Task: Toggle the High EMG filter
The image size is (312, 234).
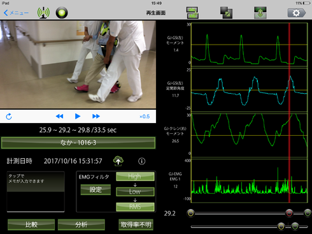Action: (135, 177)
